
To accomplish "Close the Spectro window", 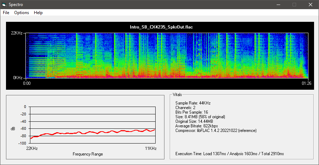I will pyautogui.click(x=311, y=5).
